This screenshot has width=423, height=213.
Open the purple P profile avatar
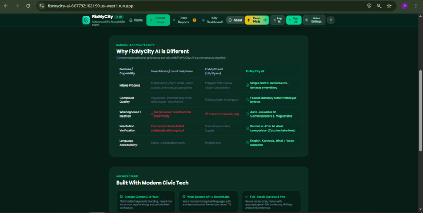(x=405, y=6)
